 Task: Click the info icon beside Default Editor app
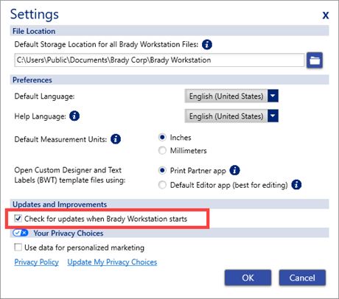[x=296, y=185]
